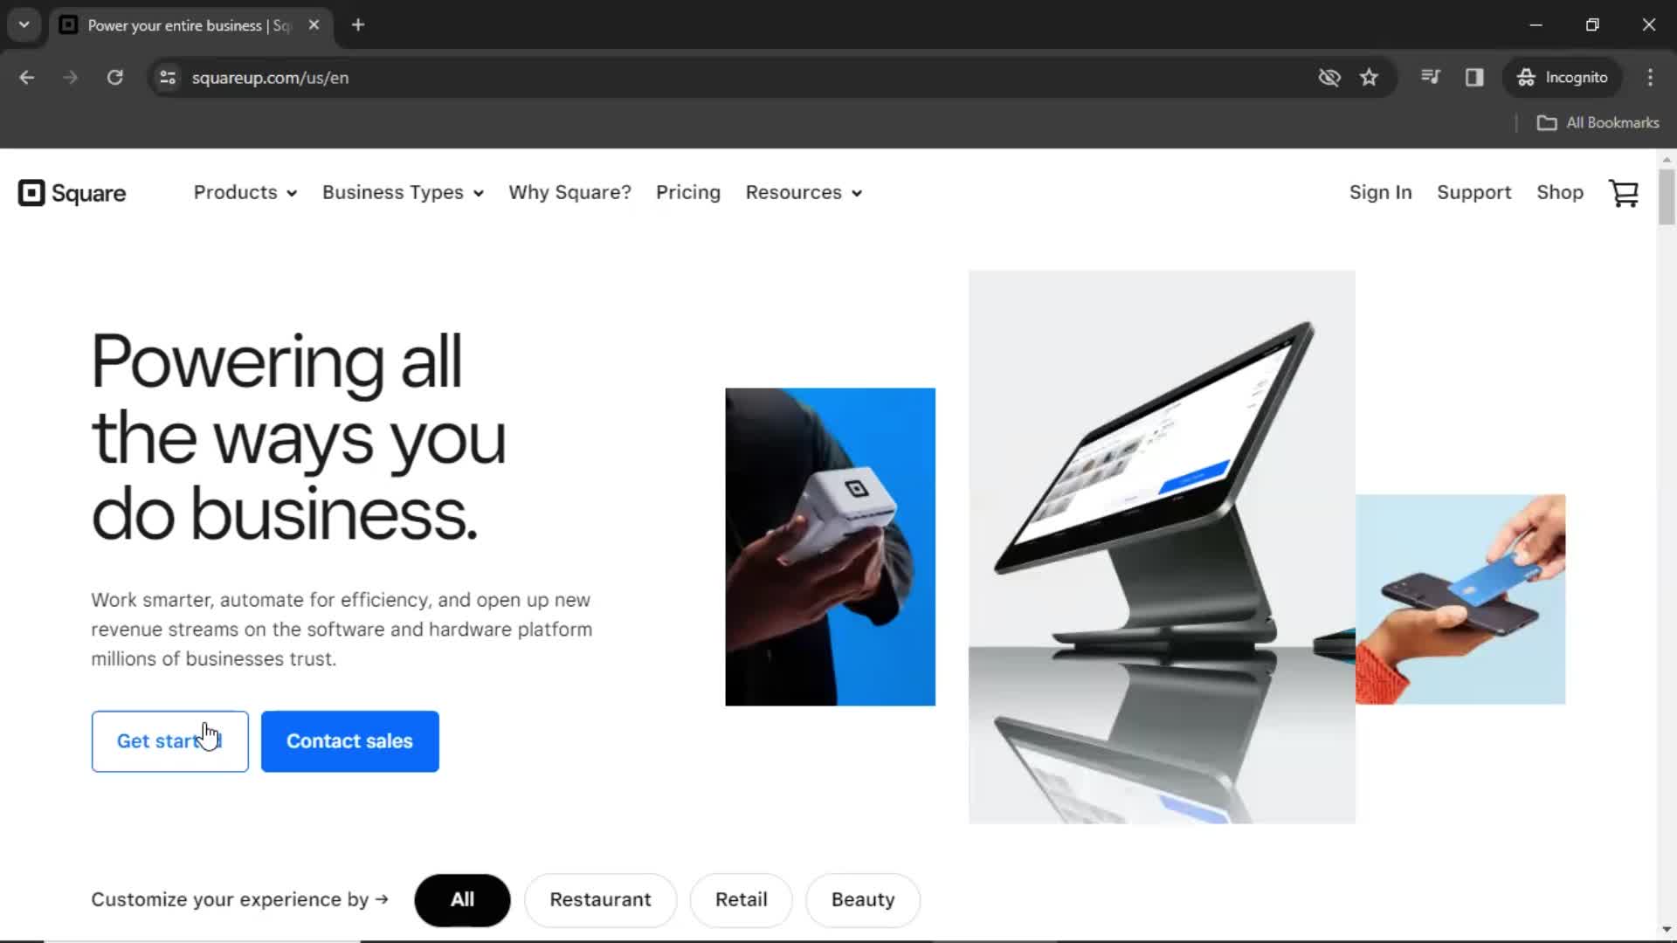Expand the Resources dropdown menu
The width and height of the screenshot is (1677, 943).
pyautogui.click(x=803, y=191)
